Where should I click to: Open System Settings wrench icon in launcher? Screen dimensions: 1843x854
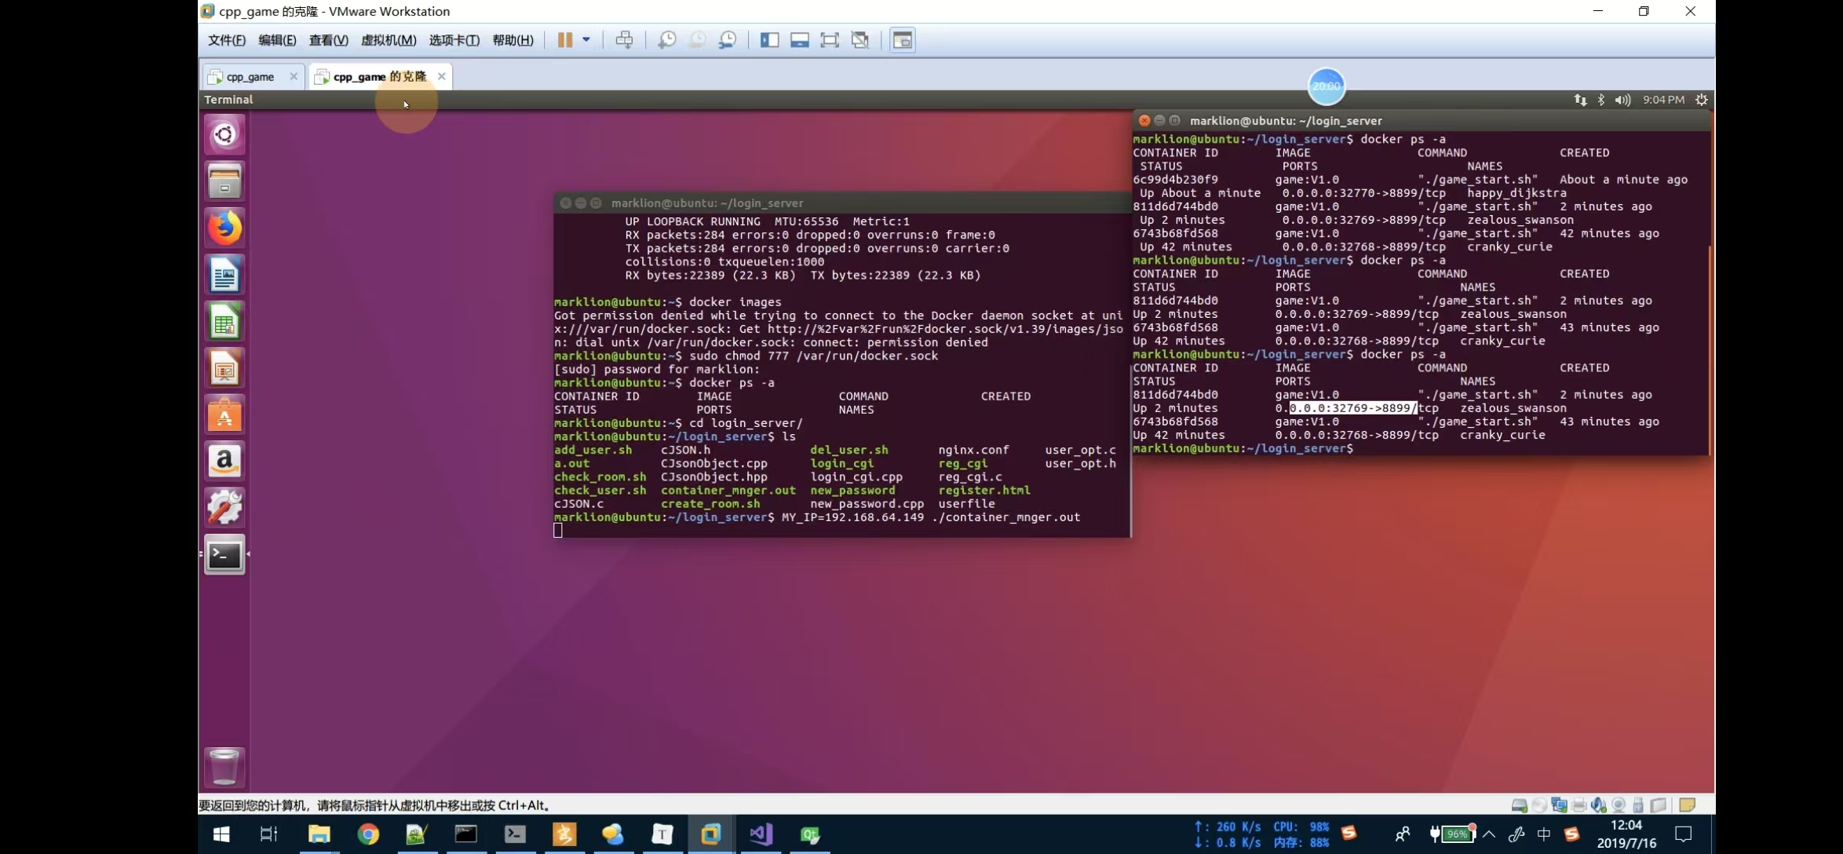(224, 508)
